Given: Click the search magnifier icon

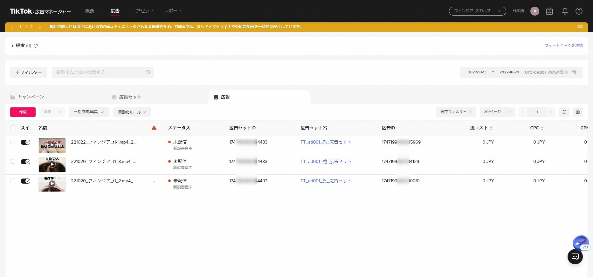Looking at the screenshot, I should (148, 72).
